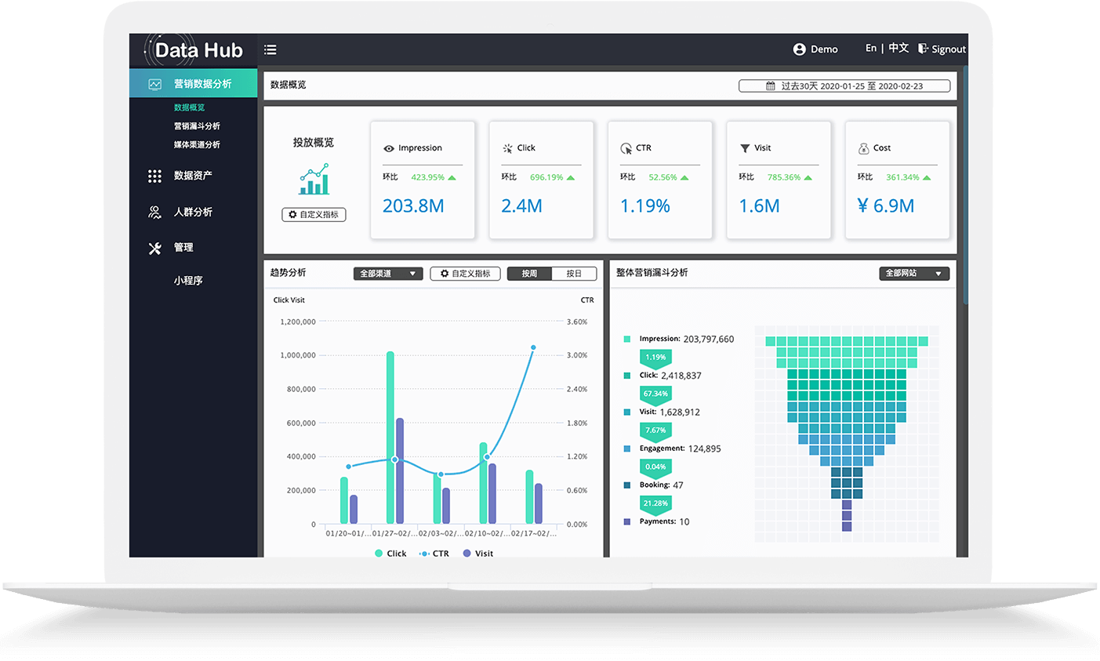Click the Payments purple legend swatch
This screenshot has width=1100, height=661.
(626, 521)
